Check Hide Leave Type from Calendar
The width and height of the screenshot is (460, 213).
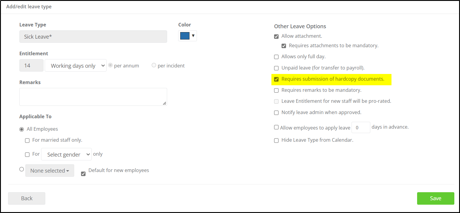point(276,141)
